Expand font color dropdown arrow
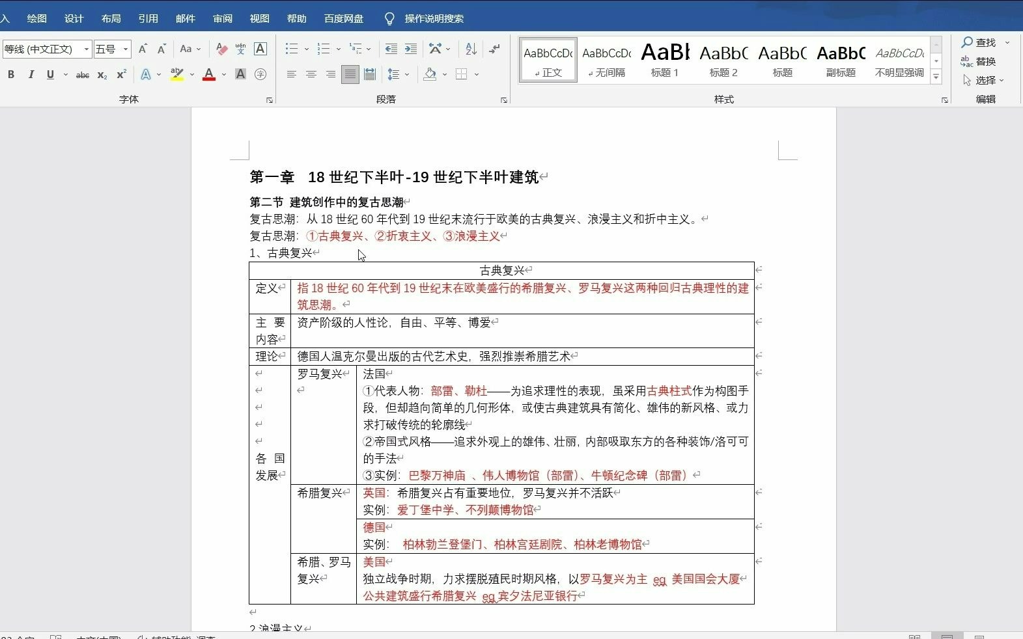The width and height of the screenshot is (1023, 639). 224,75
